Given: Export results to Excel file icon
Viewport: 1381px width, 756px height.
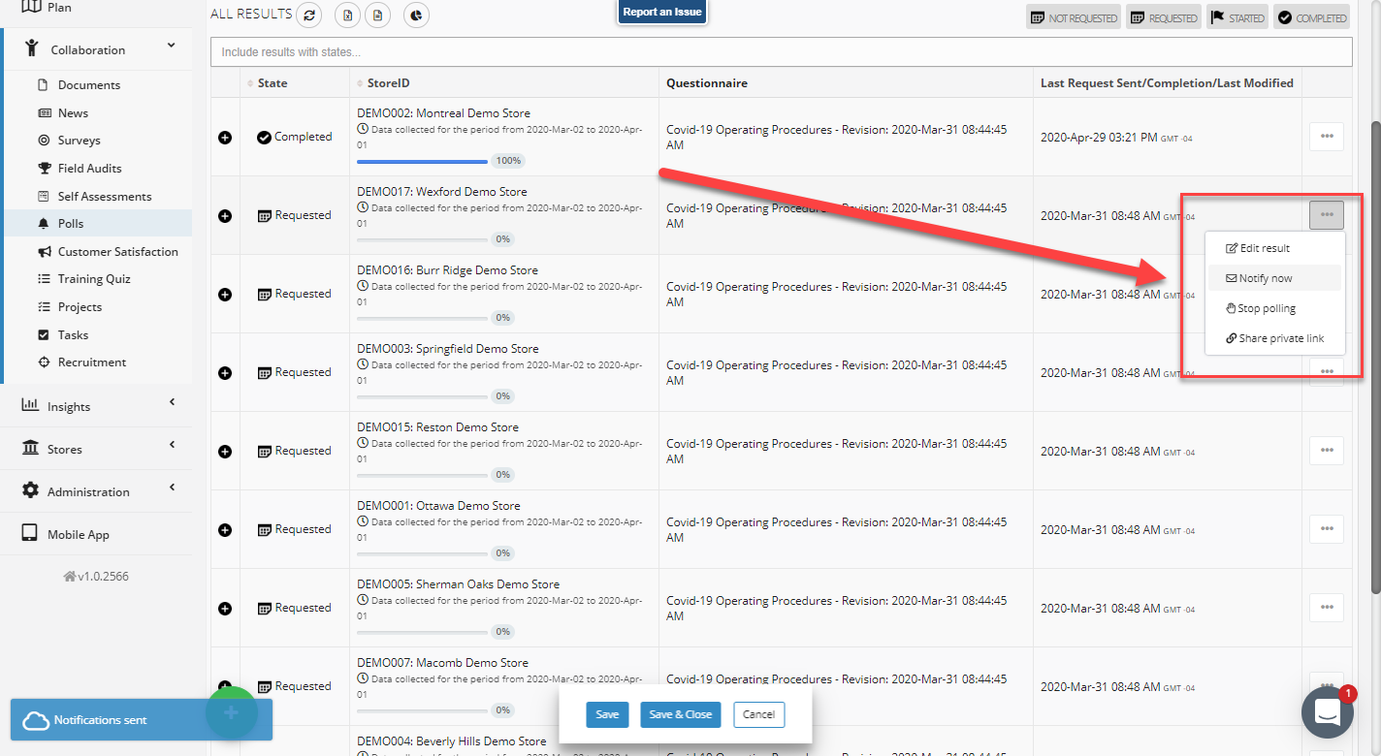Looking at the screenshot, I should pos(348,15).
